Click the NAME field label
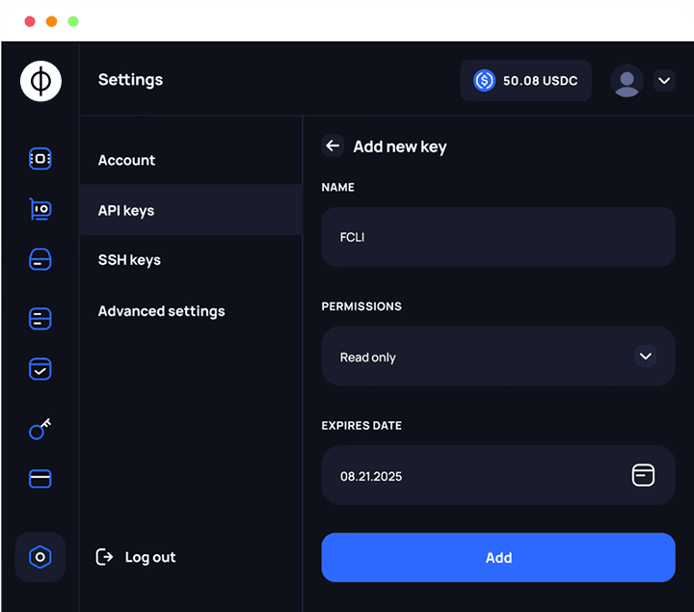This screenshot has height=612, width=694. coord(337,187)
